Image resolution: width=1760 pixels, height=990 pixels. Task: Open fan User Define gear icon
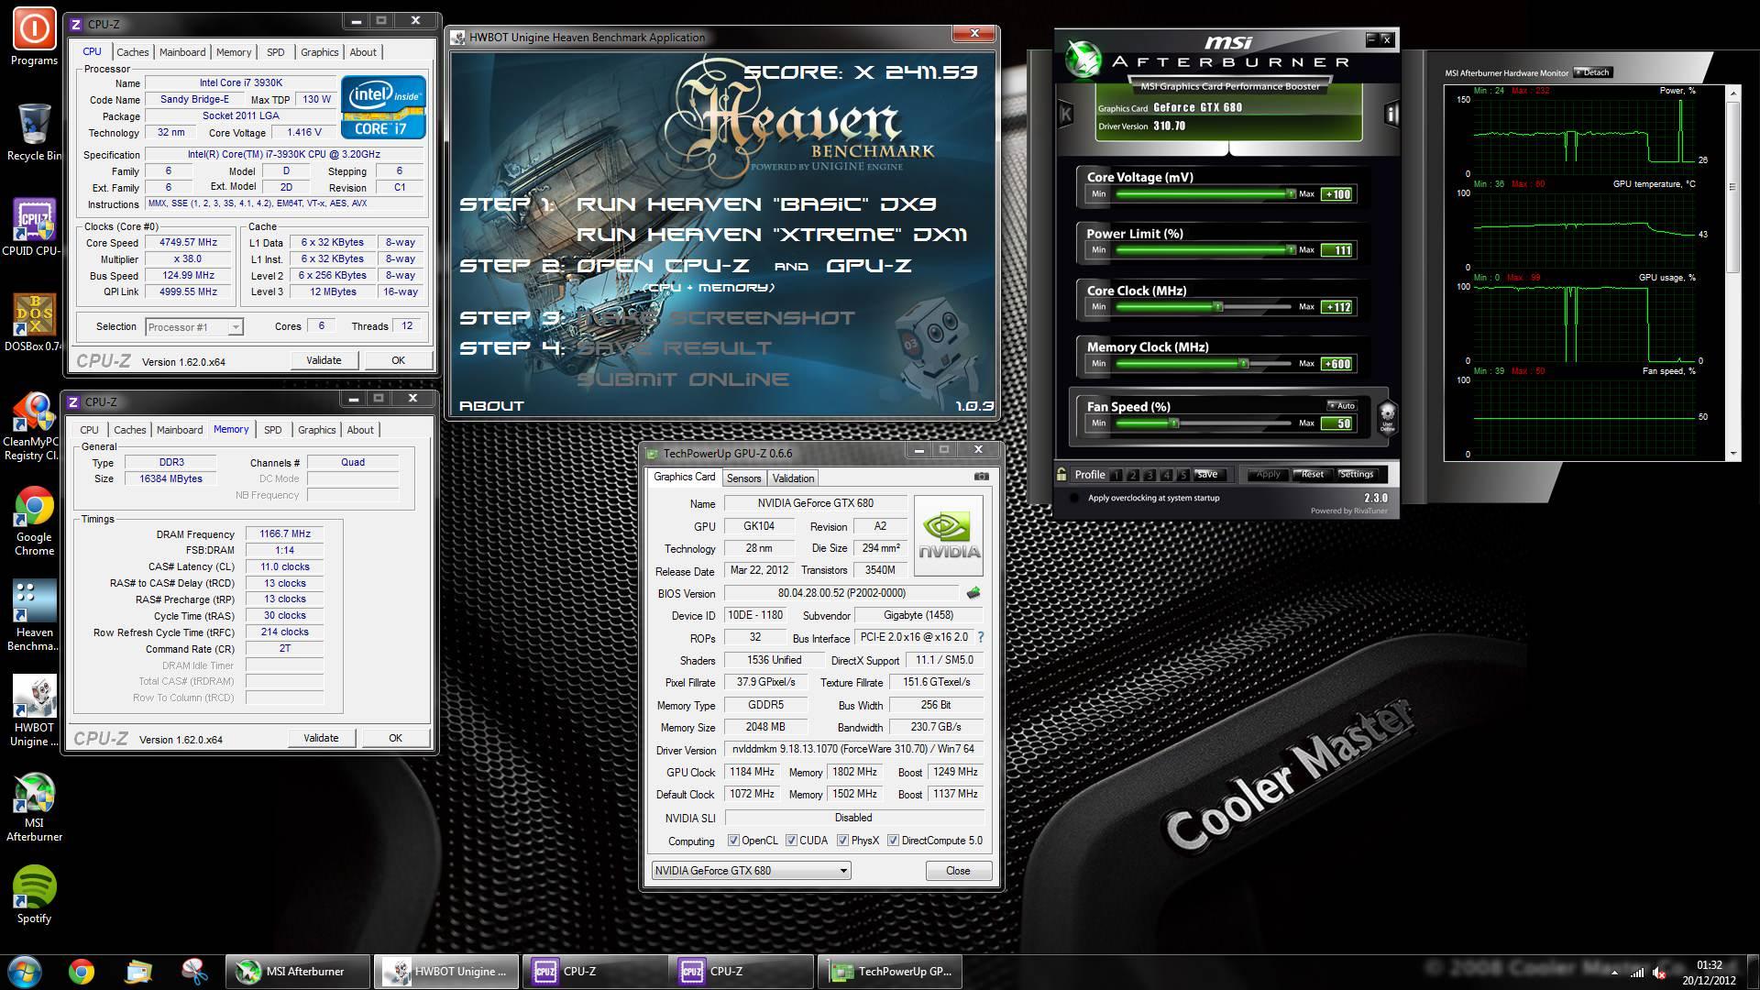(1387, 417)
